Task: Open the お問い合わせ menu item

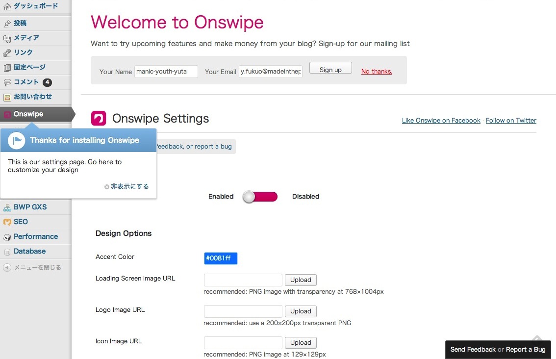Action: pos(32,97)
